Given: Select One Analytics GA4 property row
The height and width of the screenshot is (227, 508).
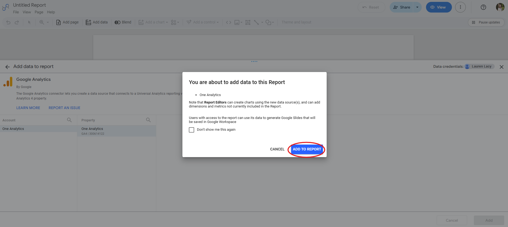Looking at the screenshot, I should [117, 131].
